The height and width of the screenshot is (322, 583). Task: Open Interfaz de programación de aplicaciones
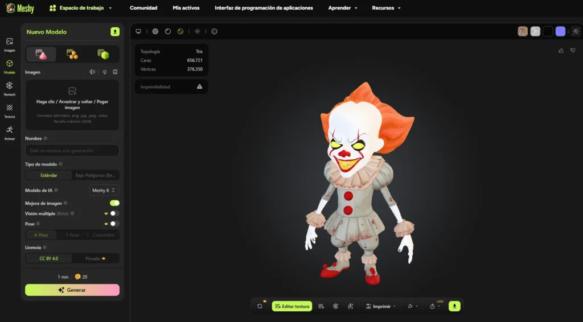coord(264,8)
